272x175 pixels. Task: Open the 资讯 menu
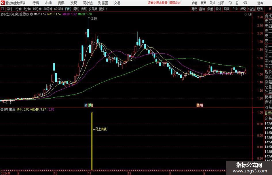click(x=61, y=3)
